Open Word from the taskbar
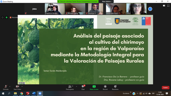 34,93
